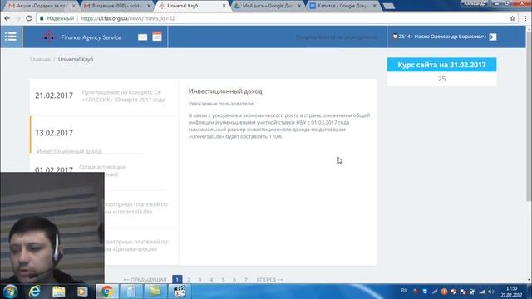
Task: Click the network signal tray icon
Action: click(x=482, y=292)
